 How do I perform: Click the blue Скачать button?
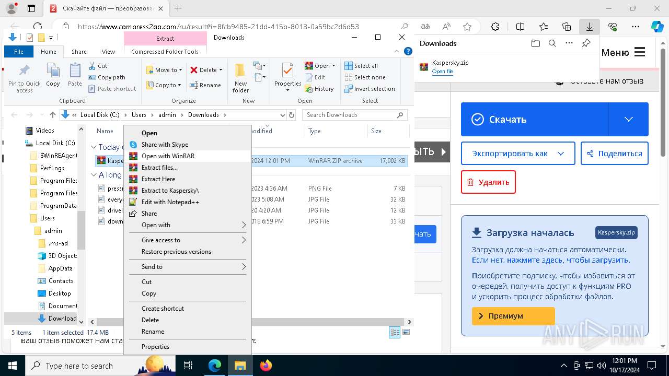click(535, 120)
